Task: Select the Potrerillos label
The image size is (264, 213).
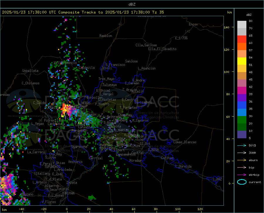Action: (x=54, y=120)
